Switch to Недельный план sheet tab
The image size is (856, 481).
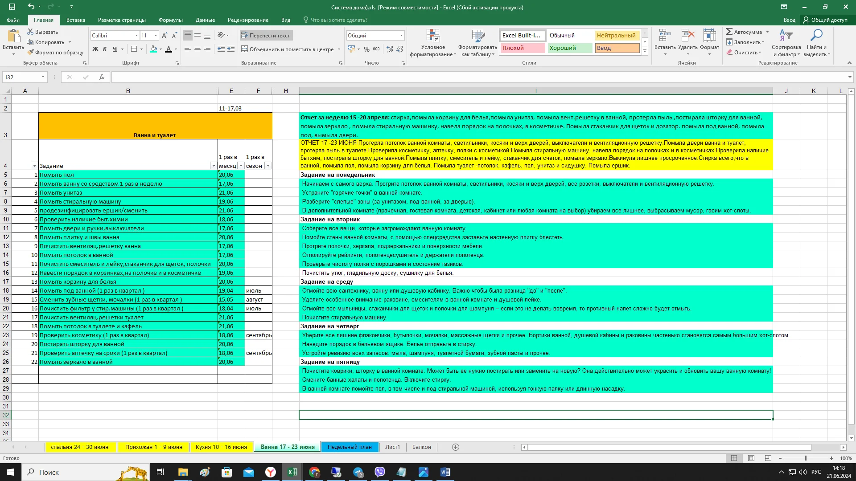tap(349, 447)
